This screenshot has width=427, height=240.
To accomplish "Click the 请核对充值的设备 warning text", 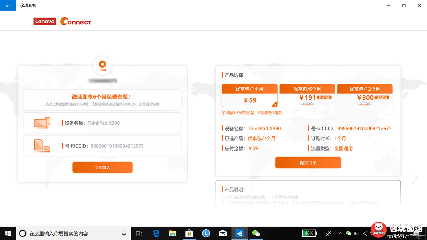I will tap(254, 113).
